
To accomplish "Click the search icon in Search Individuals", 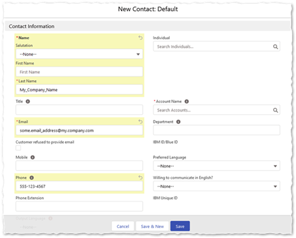I will click(x=275, y=47).
